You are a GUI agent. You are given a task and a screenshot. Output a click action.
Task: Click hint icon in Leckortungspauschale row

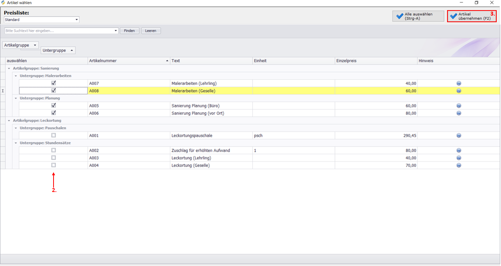point(459,136)
